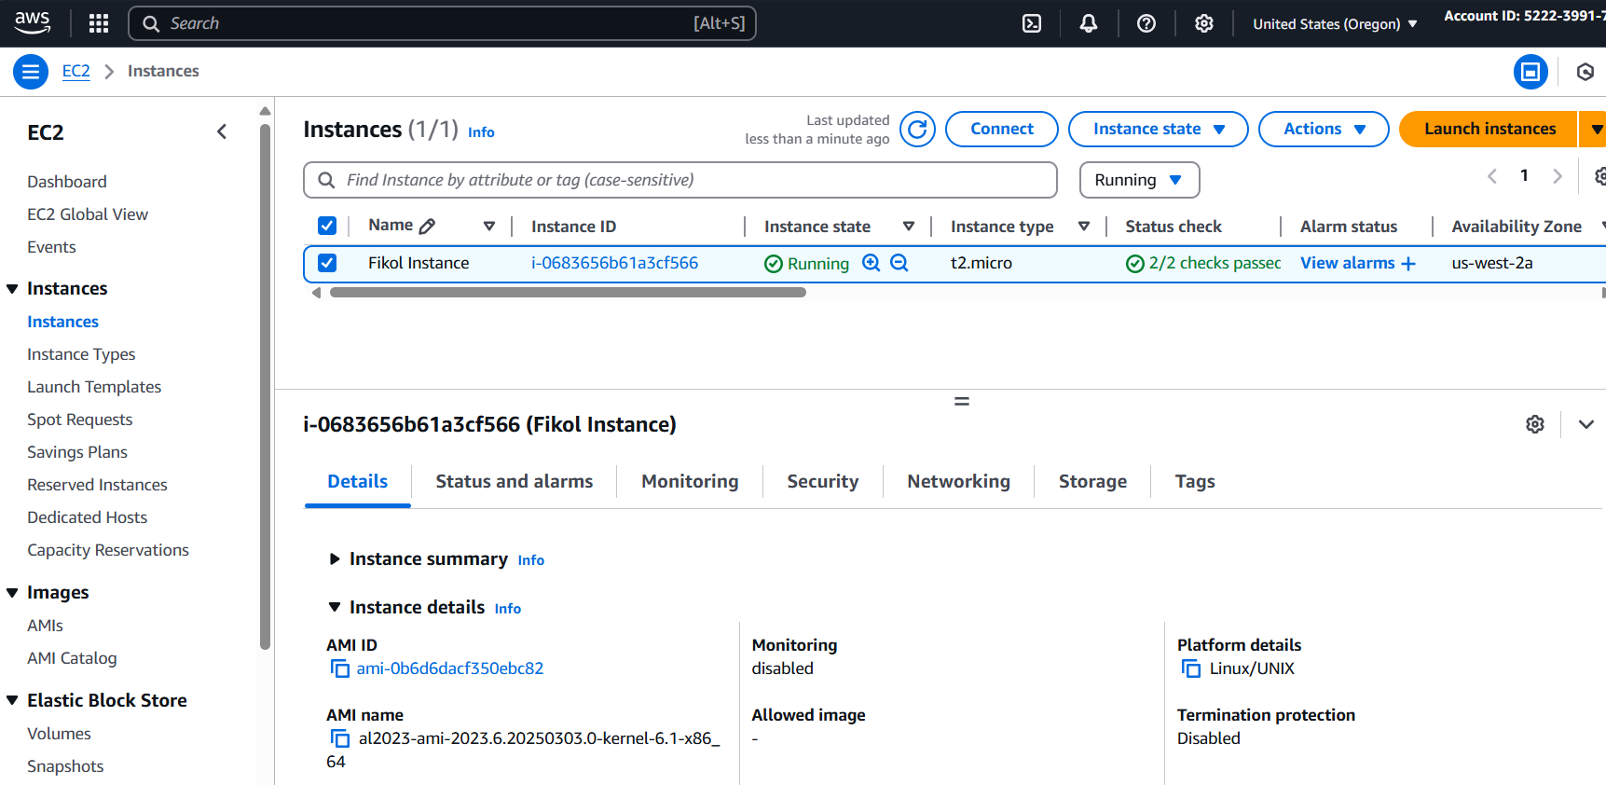The image size is (1606, 785).
Task: Switch to the Security tab
Action: click(823, 481)
